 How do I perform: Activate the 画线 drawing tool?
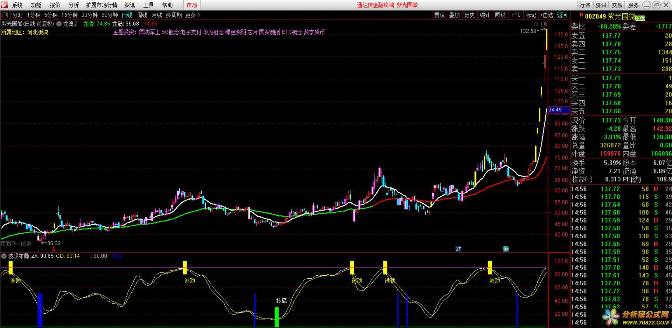pos(500,15)
